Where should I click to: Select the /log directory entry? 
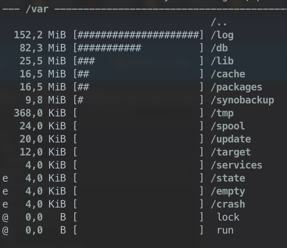point(222,35)
